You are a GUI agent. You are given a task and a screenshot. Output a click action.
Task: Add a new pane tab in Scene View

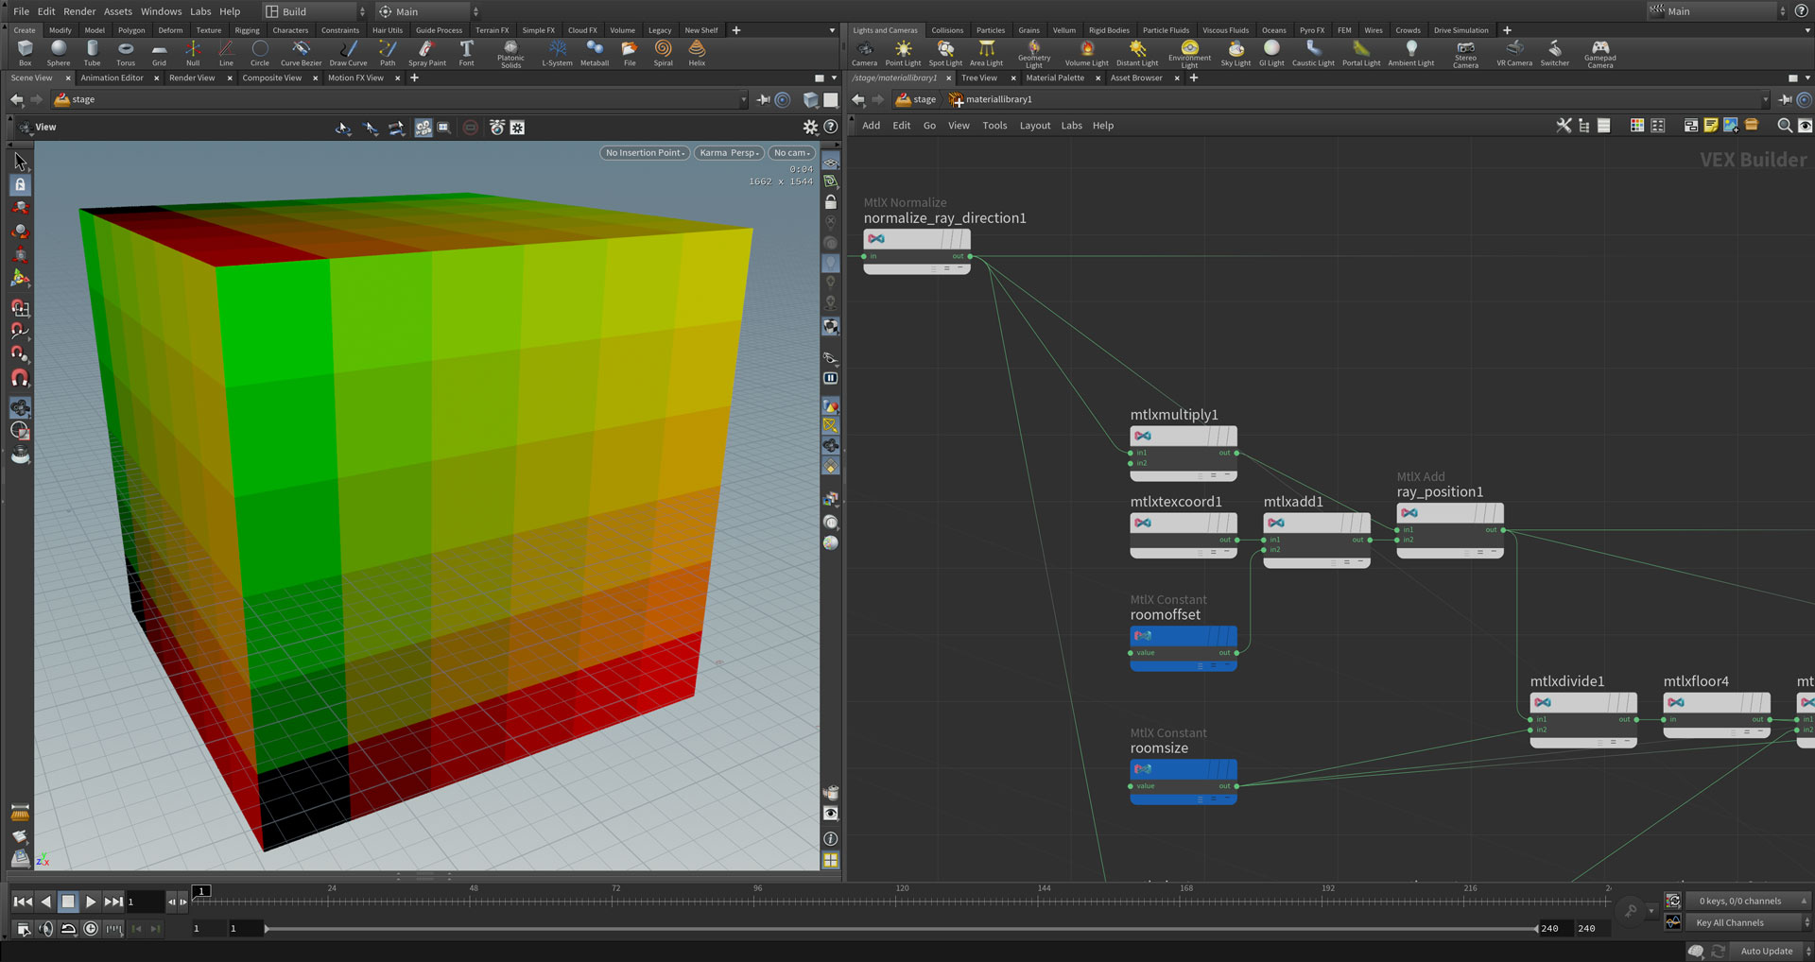(414, 77)
